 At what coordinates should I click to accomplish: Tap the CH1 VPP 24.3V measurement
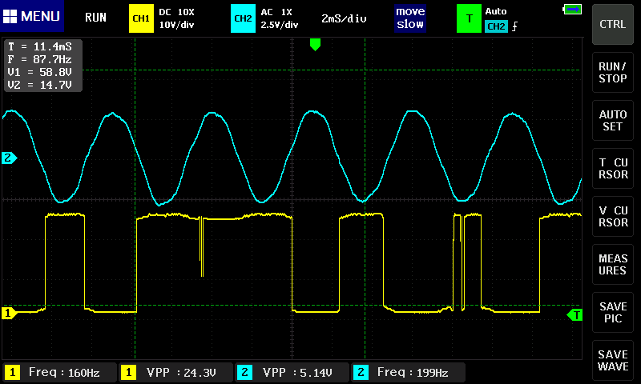[175, 372]
